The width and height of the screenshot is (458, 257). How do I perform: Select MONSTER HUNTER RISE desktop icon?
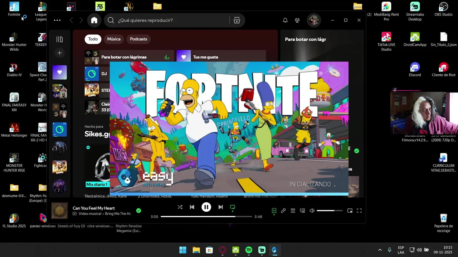tap(14, 163)
